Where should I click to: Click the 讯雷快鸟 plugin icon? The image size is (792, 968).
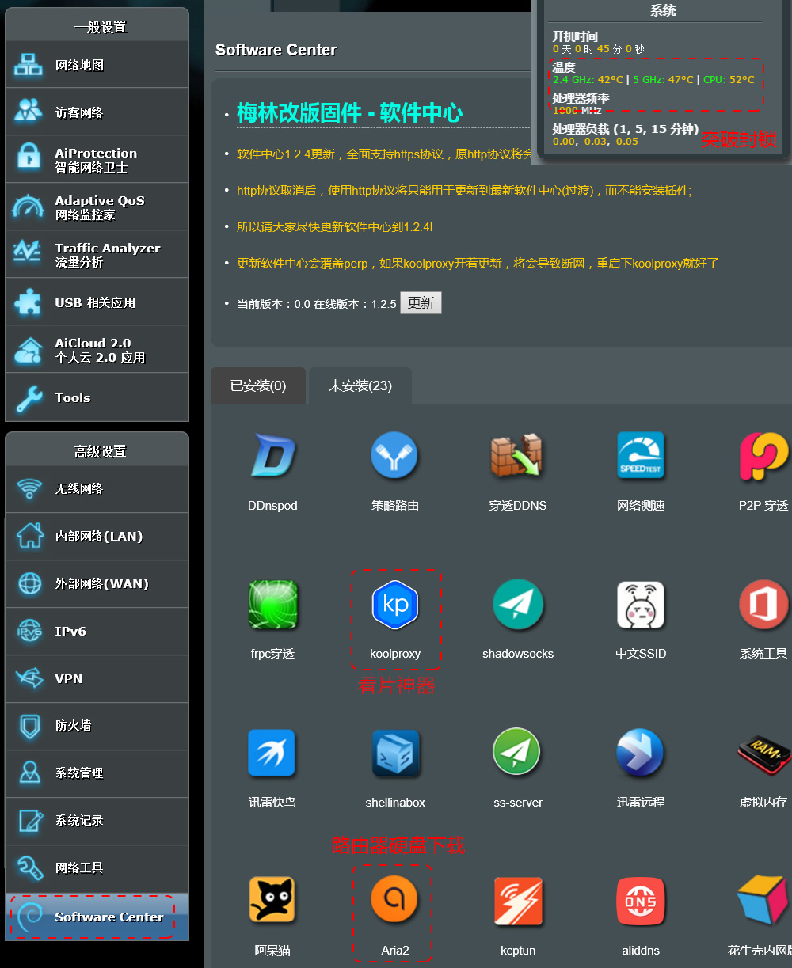pos(272,753)
